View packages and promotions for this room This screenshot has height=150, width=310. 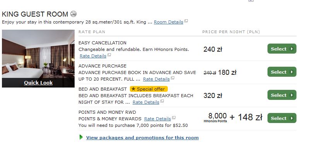(142, 138)
